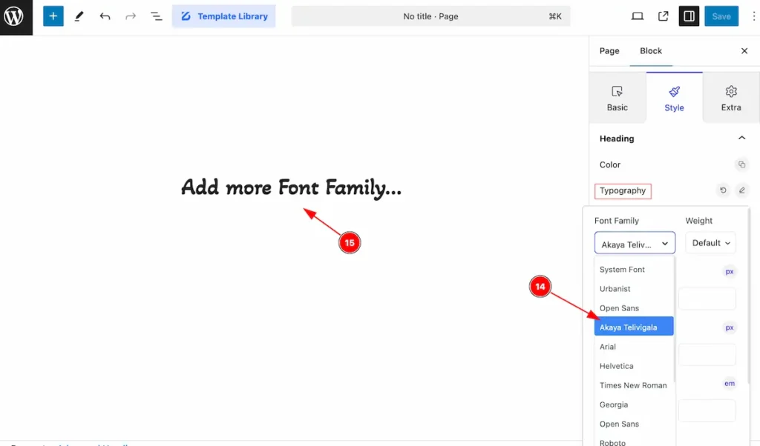Reset the Typography settings
The image size is (760, 446).
click(723, 190)
